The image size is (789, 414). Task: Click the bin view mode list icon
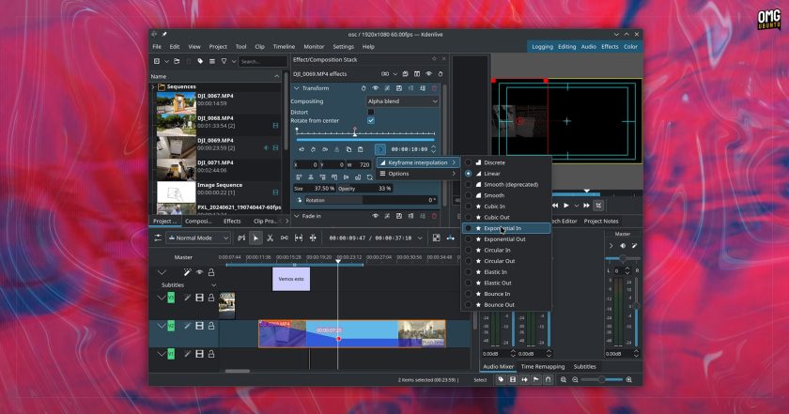pyautogui.click(x=212, y=61)
